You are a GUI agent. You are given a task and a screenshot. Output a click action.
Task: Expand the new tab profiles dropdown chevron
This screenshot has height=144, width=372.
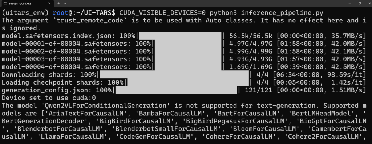click(x=65, y=3)
